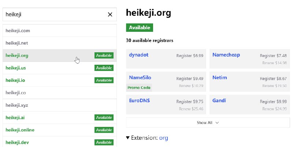293x147 pixels.
Task: Open Gandi registrar link
Action: click(x=219, y=101)
